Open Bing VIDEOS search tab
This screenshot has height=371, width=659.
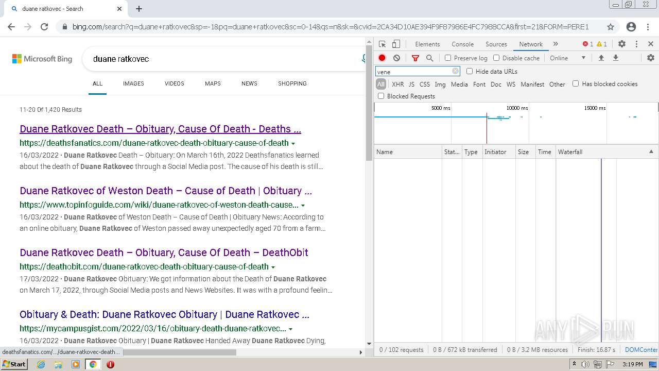(x=175, y=83)
